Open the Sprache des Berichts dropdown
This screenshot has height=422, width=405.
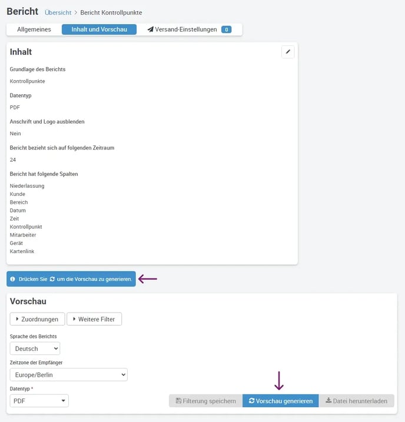click(35, 348)
